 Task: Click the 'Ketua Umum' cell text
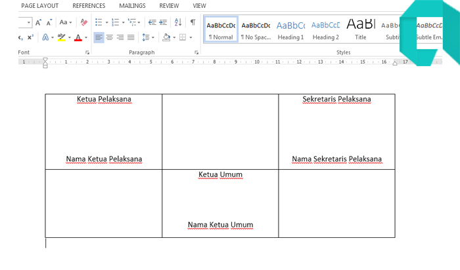(220, 174)
